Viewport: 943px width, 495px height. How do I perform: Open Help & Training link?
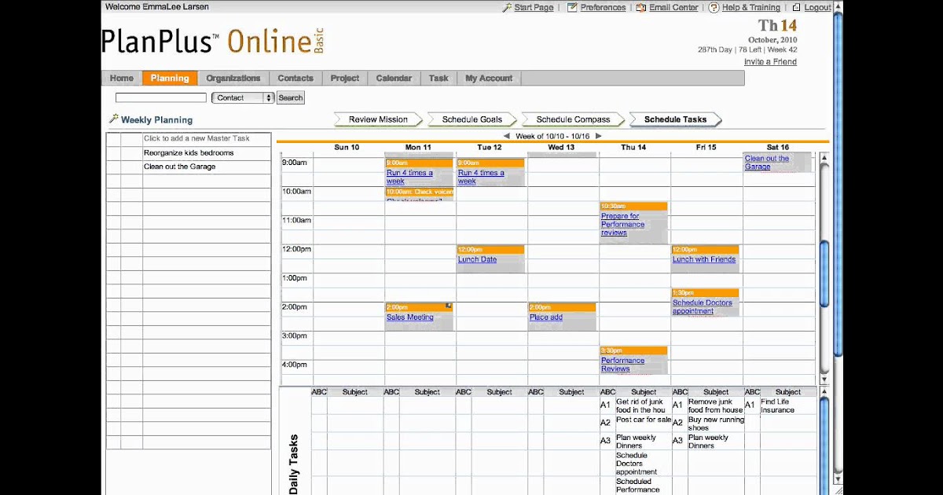coord(751,7)
